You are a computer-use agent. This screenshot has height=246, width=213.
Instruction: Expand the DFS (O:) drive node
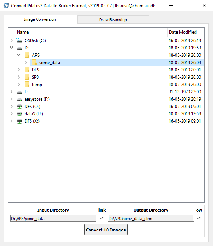[x=12, y=107]
